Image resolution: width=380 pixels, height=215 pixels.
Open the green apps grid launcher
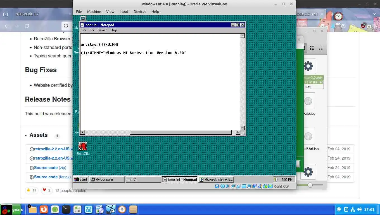[55, 209]
